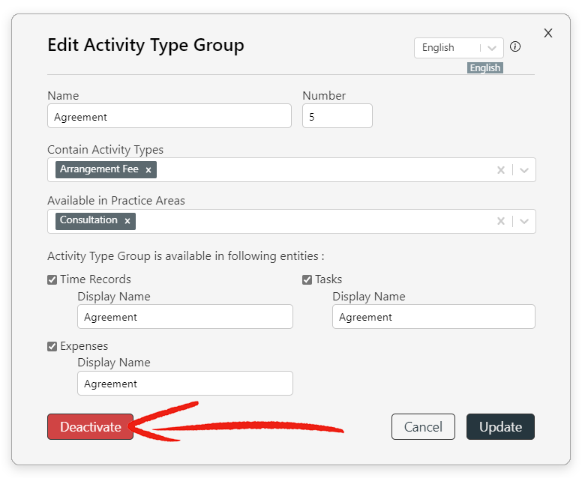The width and height of the screenshot is (582, 478).
Task: Remove the Arrangement Fee tag
Action: point(148,170)
